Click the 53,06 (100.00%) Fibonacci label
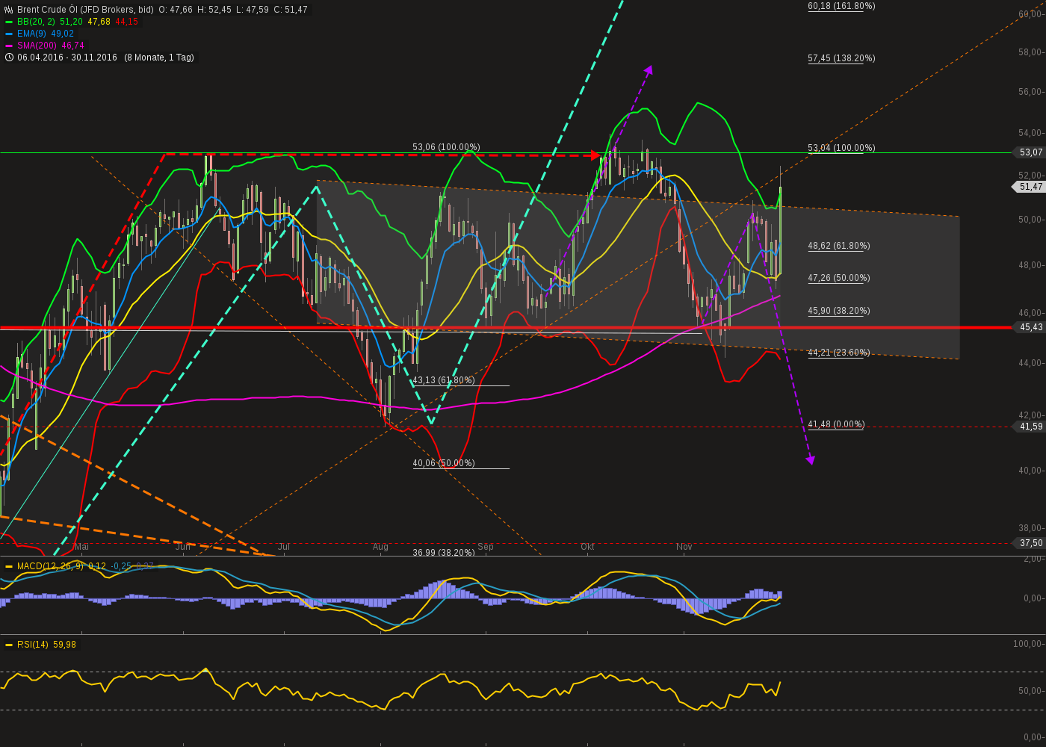 tap(448, 148)
